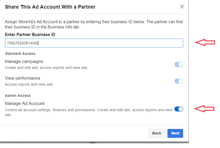Close the Share Ad Account dialog

point(182,7)
